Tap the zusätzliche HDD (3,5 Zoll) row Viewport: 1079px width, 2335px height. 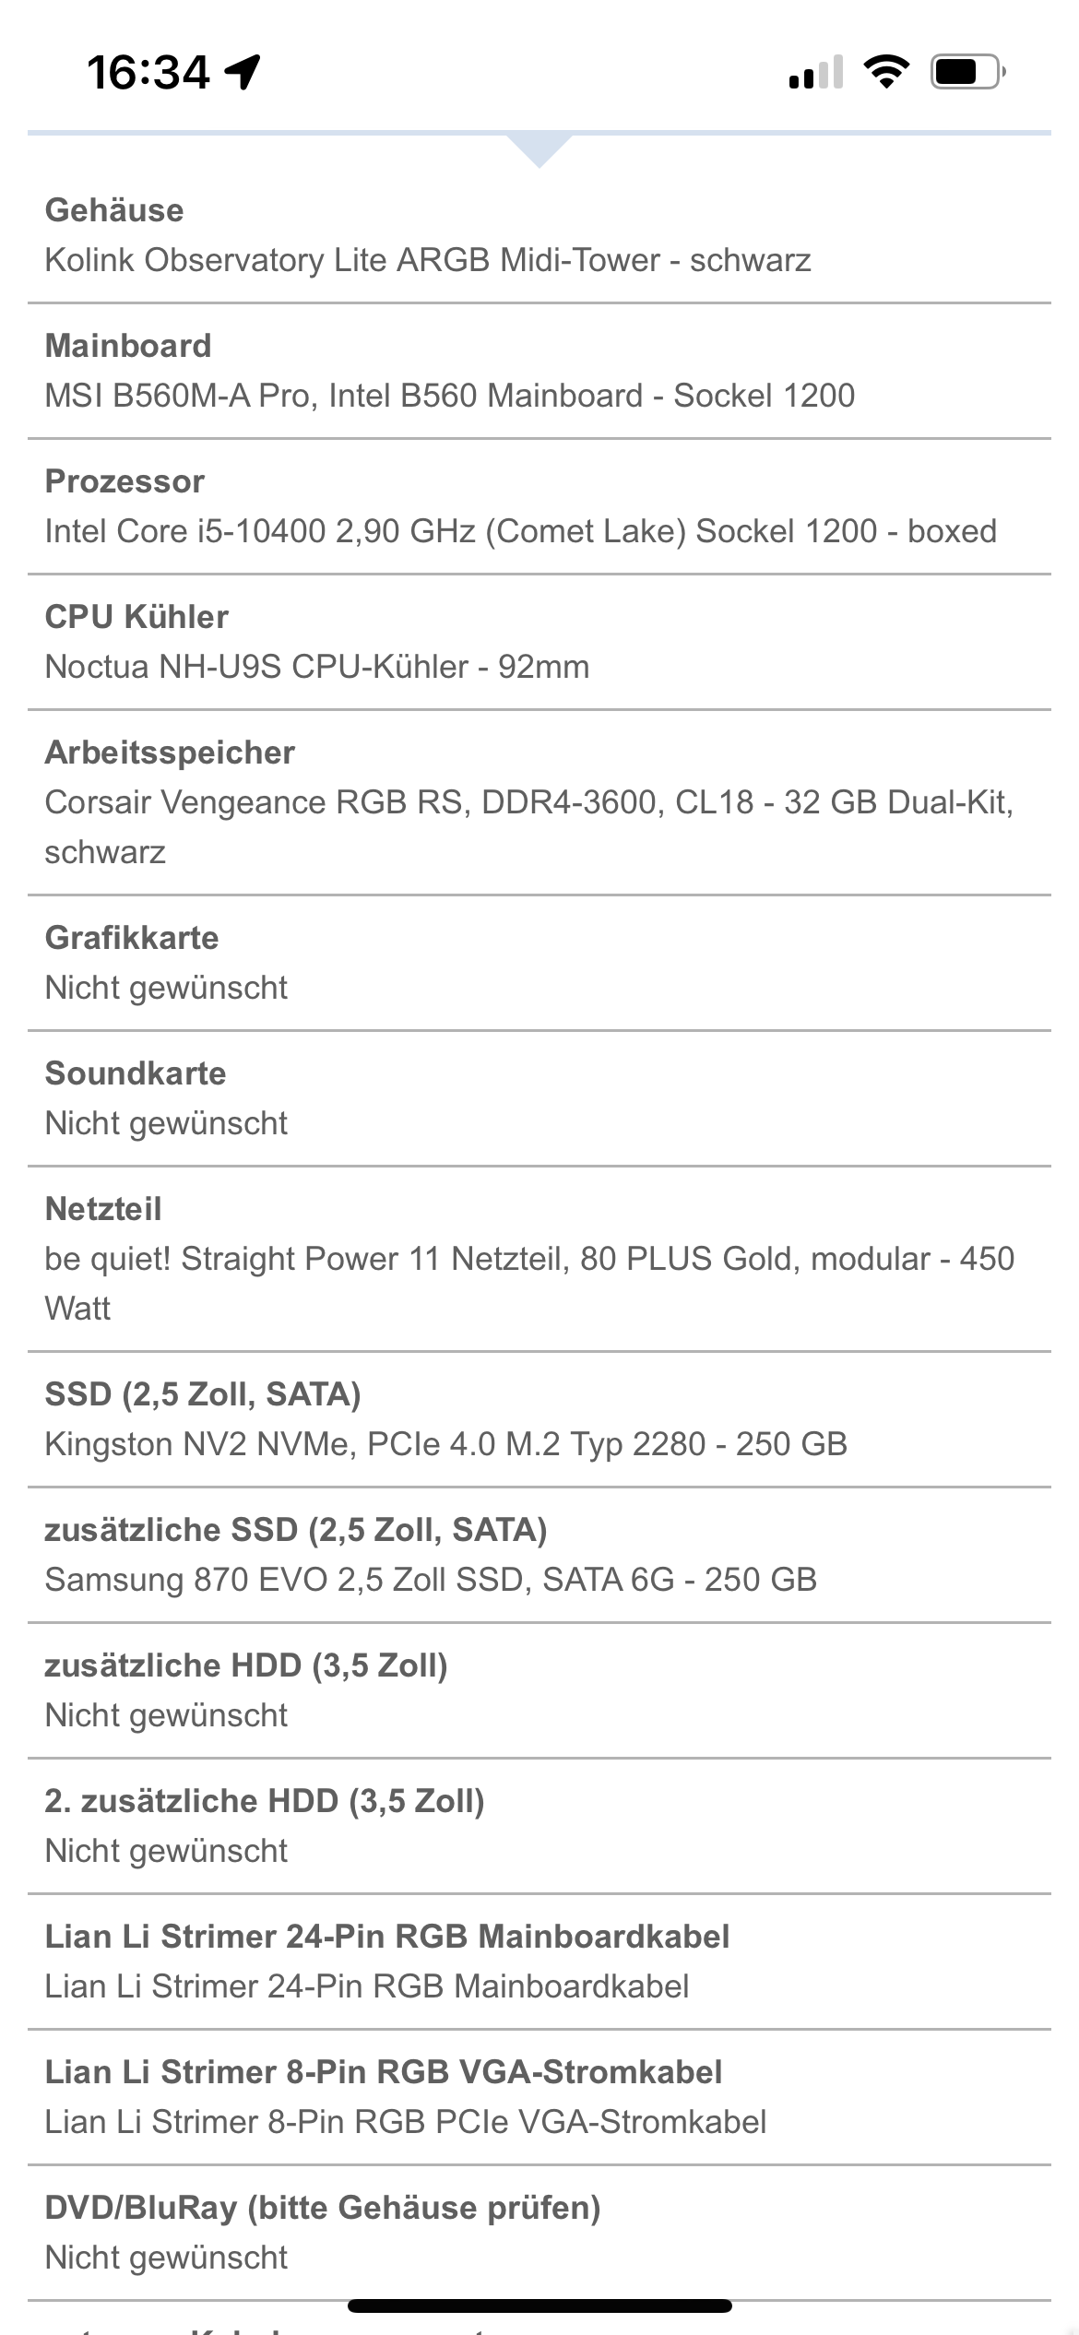tap(539, 1690)
